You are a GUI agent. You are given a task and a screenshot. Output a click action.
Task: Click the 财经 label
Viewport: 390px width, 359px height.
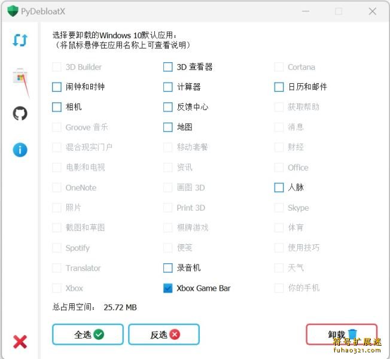click(295, 147)
